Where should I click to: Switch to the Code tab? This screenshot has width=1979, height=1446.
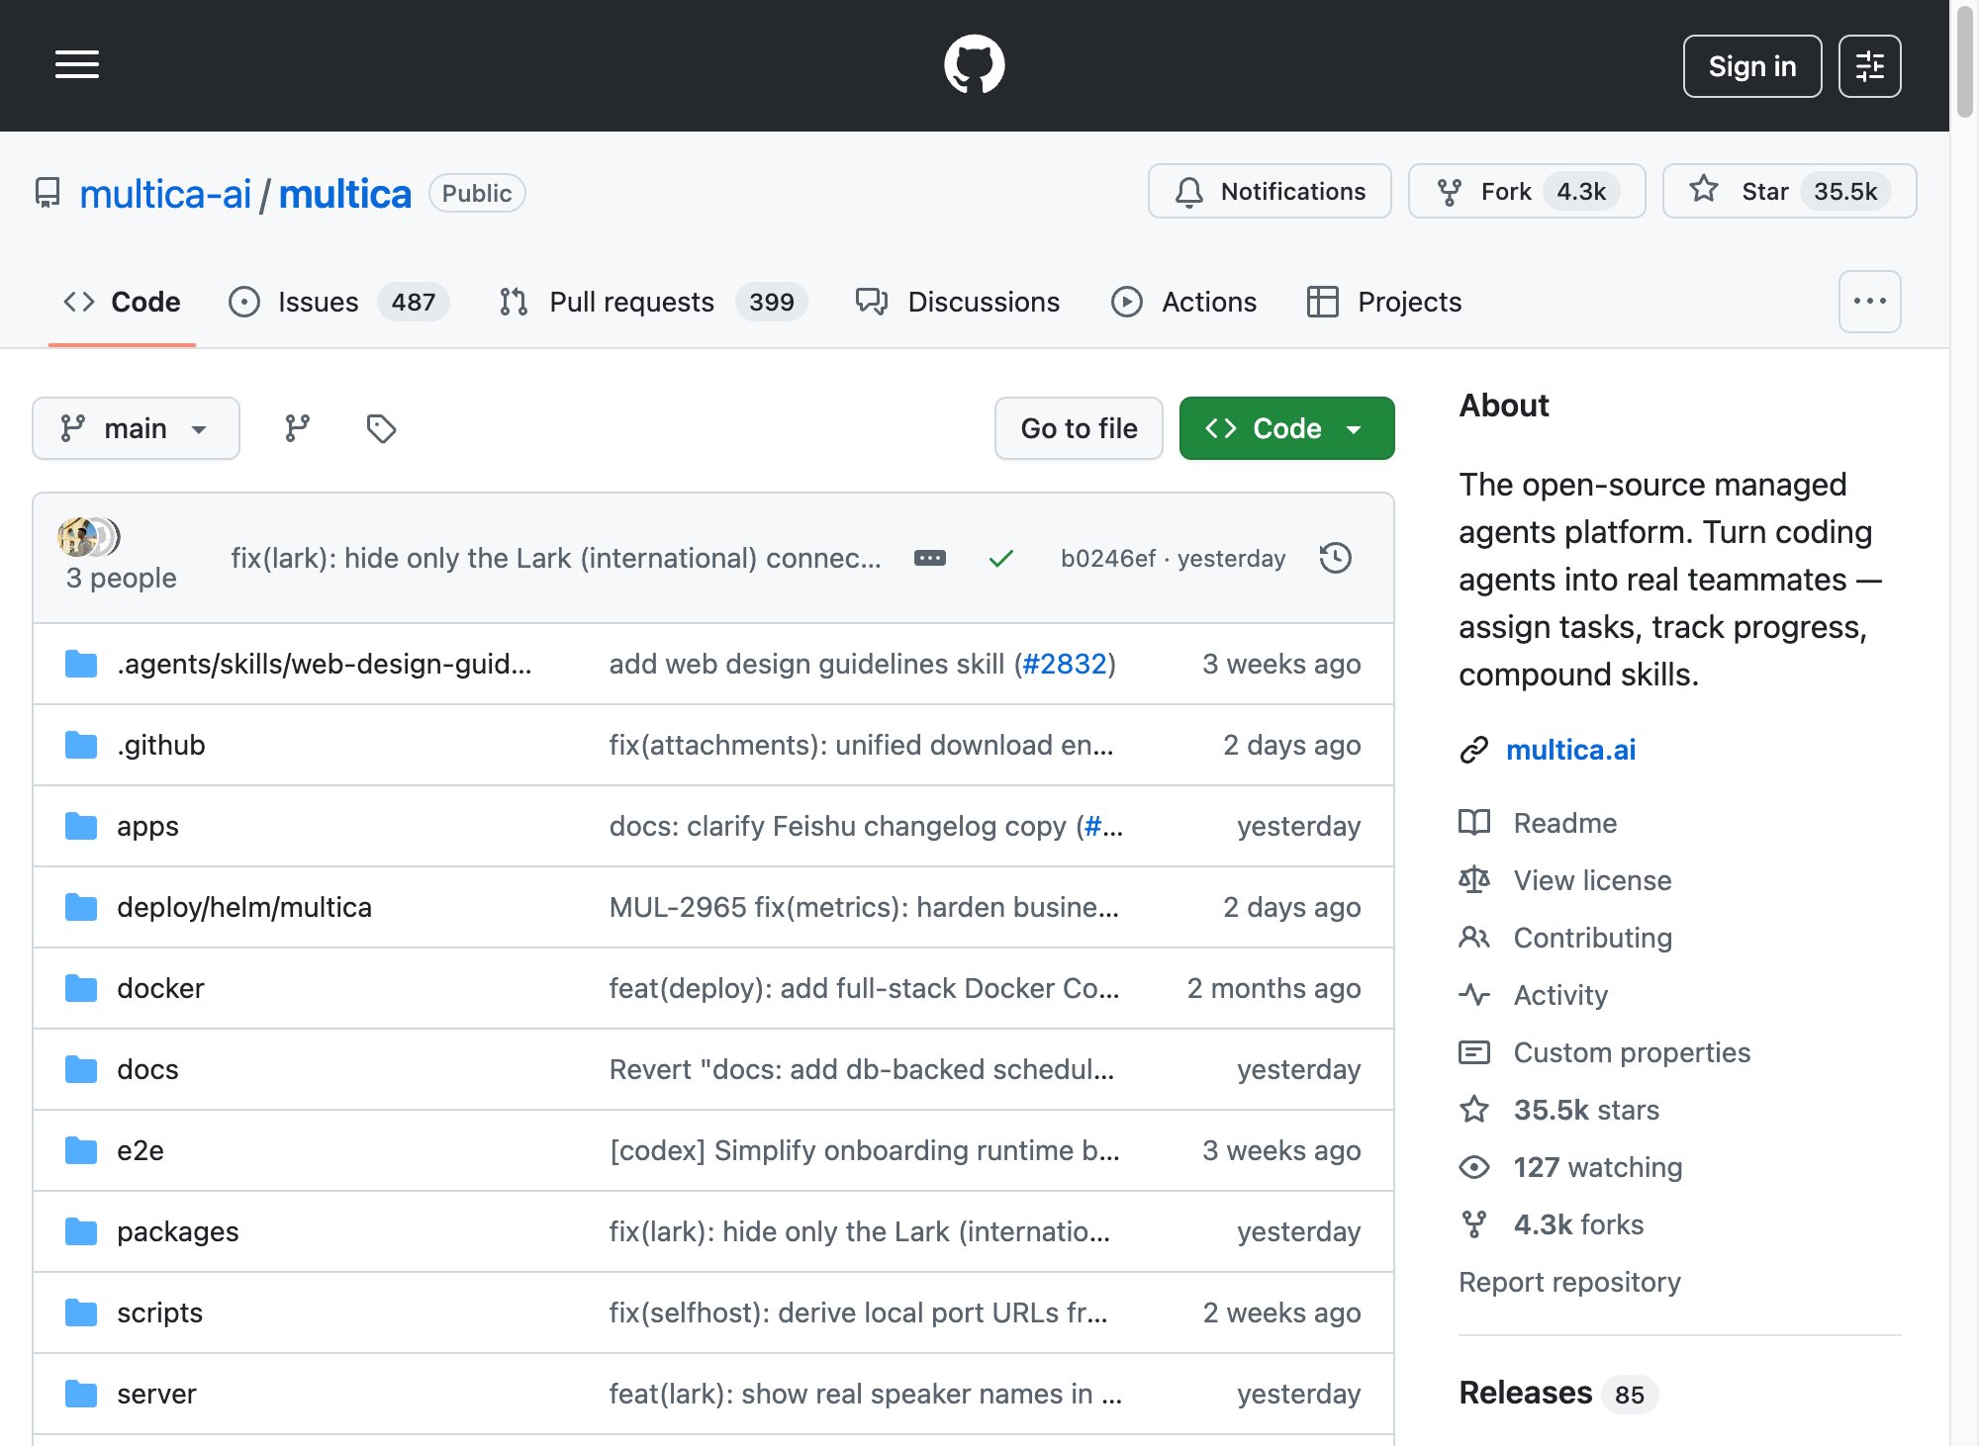(122, 302)
